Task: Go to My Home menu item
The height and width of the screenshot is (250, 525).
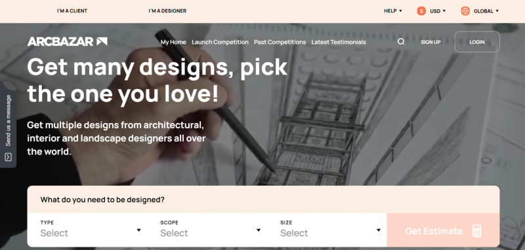Action: tap(173, 42)
